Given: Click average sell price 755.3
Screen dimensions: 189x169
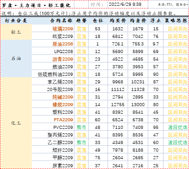Looking at the screenshot, I should pyautogui.click(x=138, y=44).
